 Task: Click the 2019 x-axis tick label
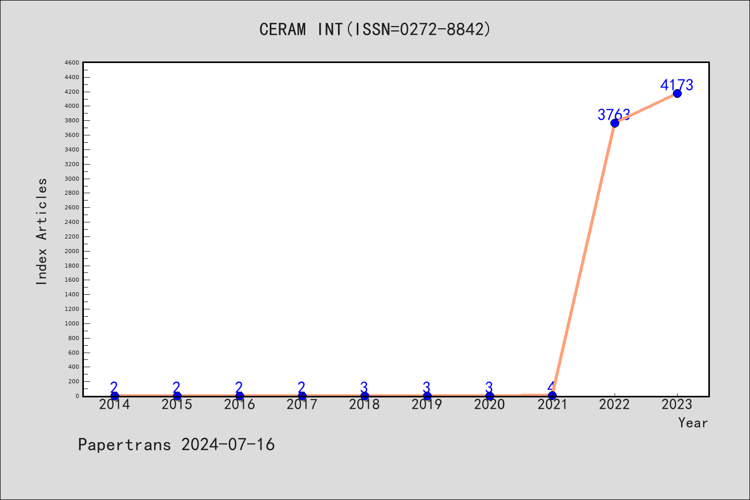(x=427, y=404)
